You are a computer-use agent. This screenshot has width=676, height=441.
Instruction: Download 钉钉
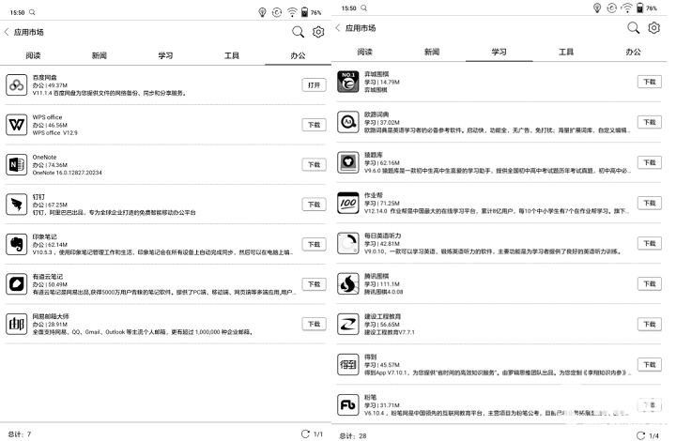tap(314, 205)
